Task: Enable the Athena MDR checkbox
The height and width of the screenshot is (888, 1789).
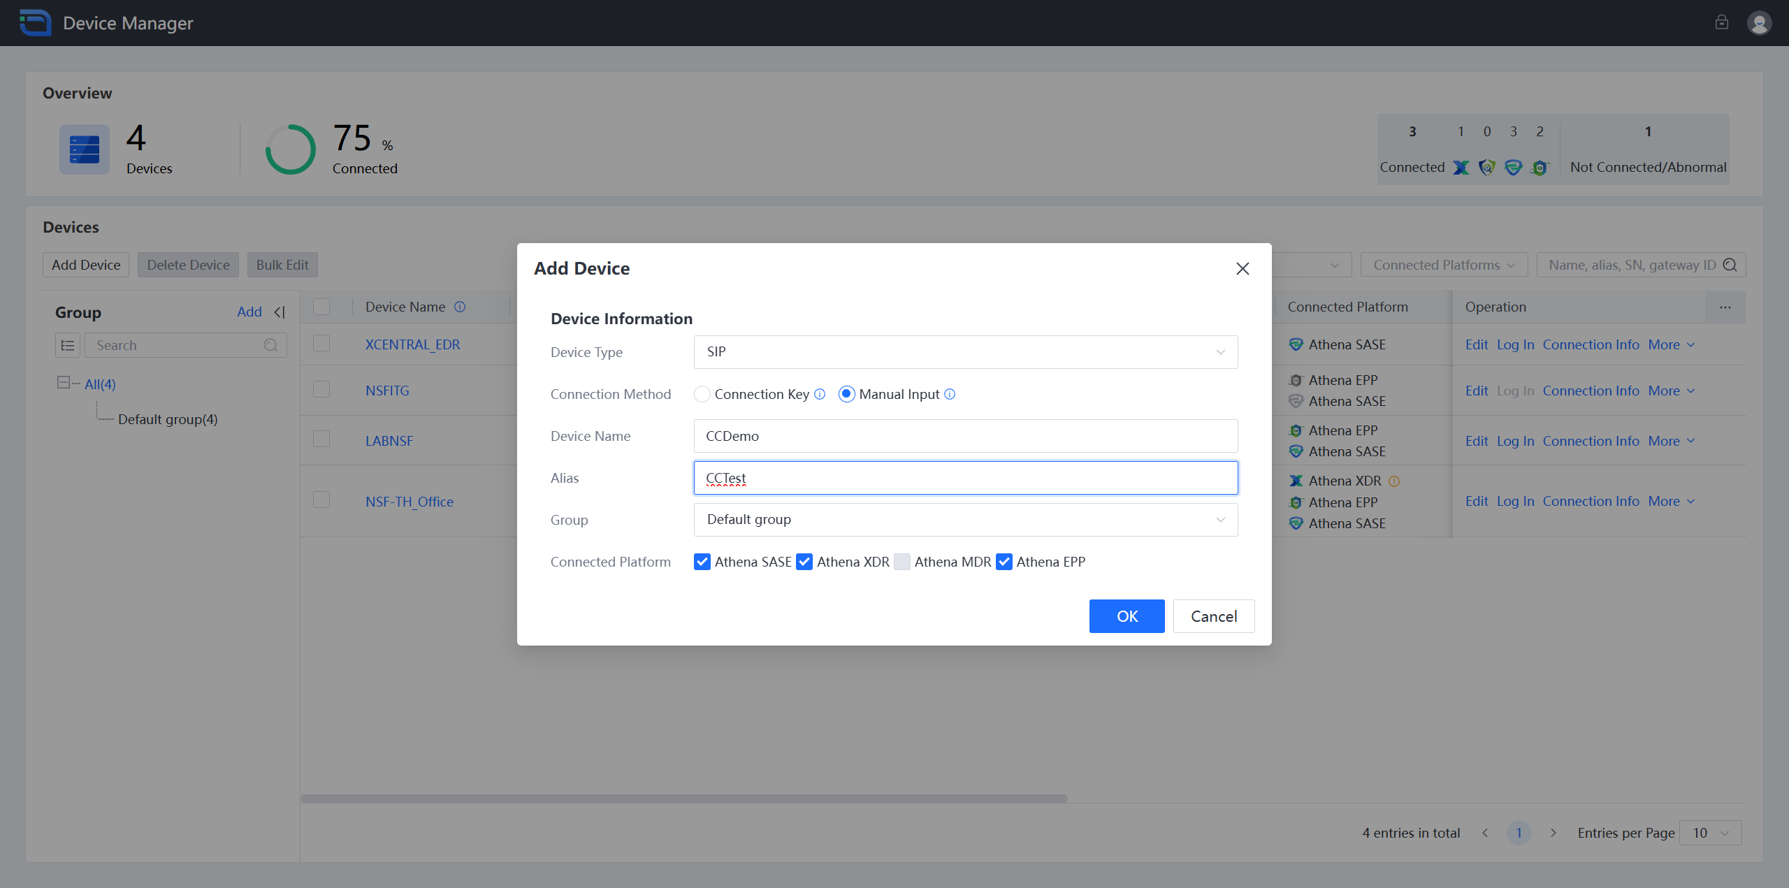Action: (902, 562)
